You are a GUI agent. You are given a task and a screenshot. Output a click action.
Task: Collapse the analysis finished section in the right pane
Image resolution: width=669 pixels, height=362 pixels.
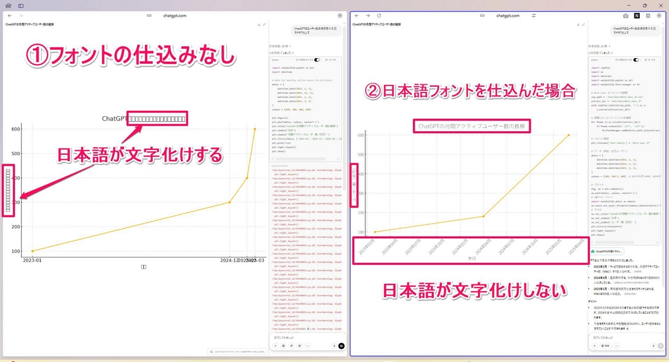tap(600, 53)
